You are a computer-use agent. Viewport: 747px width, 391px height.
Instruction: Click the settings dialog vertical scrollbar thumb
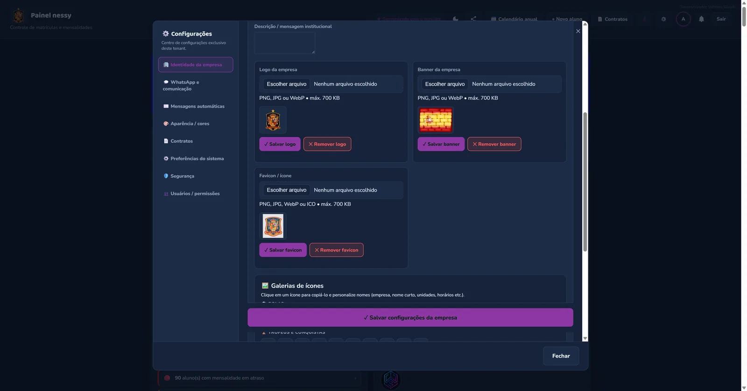(x=585, y=182)
